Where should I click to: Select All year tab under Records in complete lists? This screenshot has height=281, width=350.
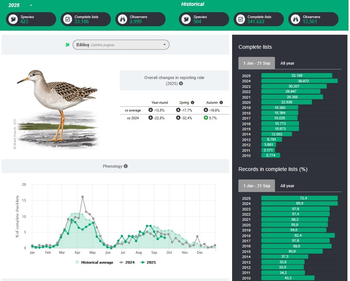[287, 186]
